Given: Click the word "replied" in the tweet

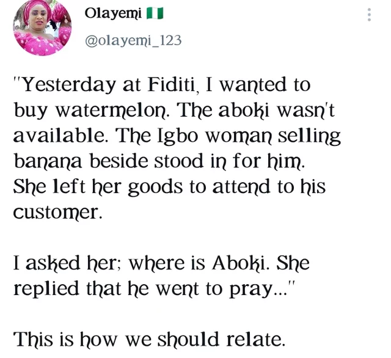Looking at the screenshot, I should click(46, 290).
